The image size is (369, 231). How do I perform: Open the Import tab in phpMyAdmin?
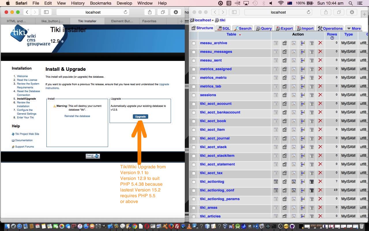click(x=305, y=28)
